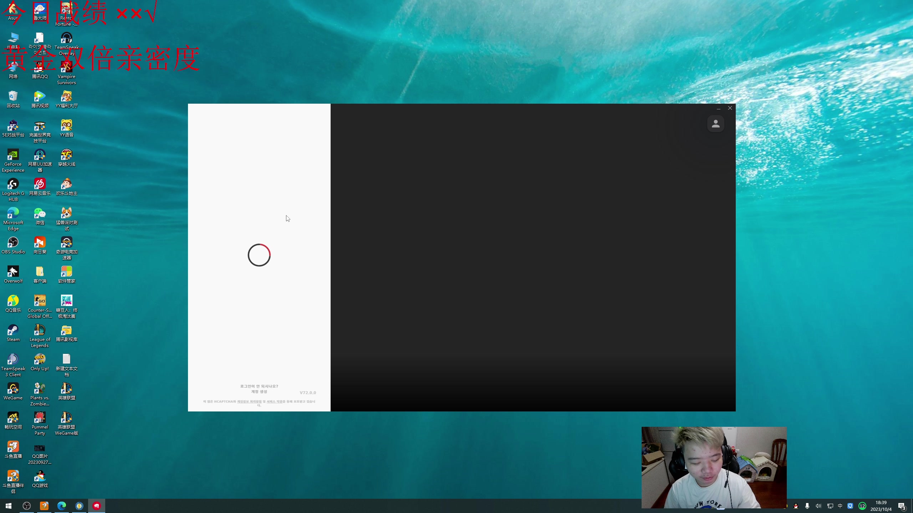The height and width of the screenshot is (513, 913).
Task: Click the '로그인이 안 되시나요?' login help link
Action: [259, 386]
